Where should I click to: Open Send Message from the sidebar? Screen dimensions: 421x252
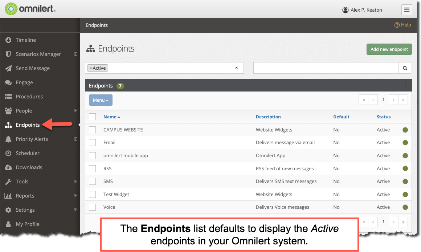click(33, 68)
